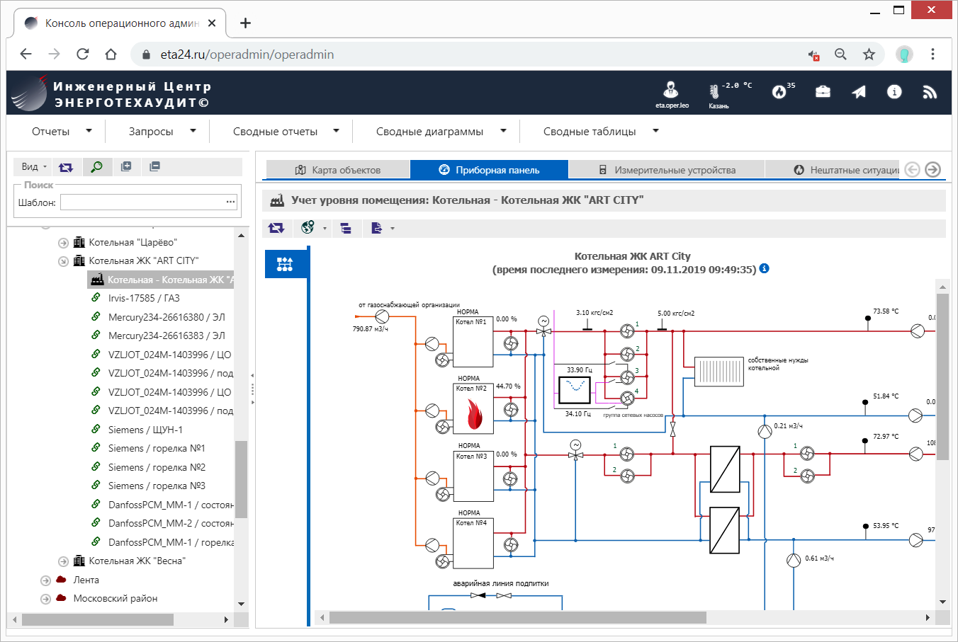958x642 pixels.
Task: Collapse all tree nodes with minus icon
Action: pyautogui.click(x=154, y=166)
